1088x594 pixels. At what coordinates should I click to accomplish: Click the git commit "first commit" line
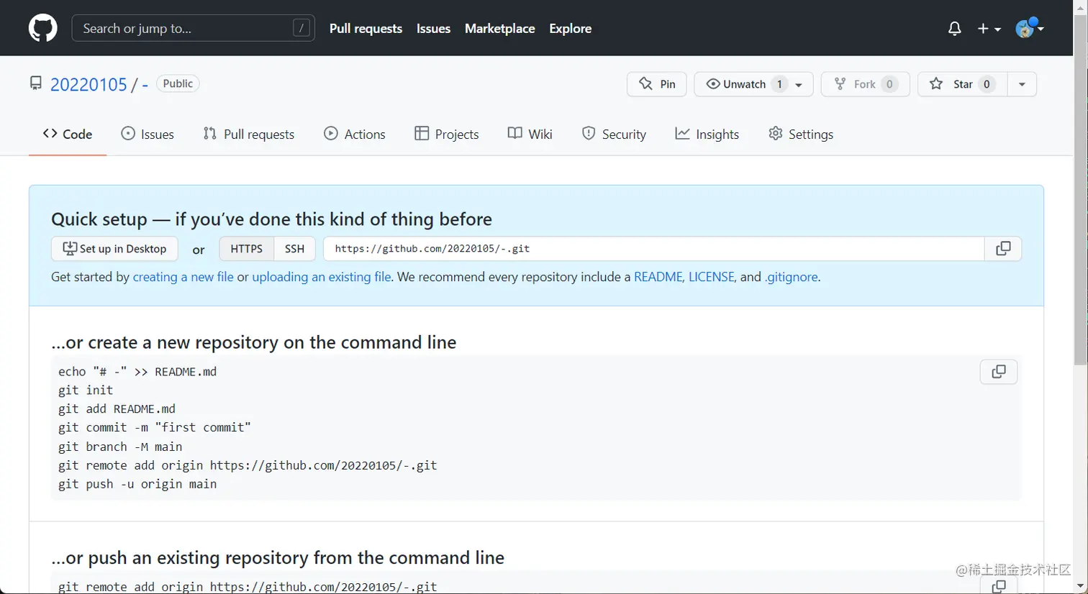[155, 428]
